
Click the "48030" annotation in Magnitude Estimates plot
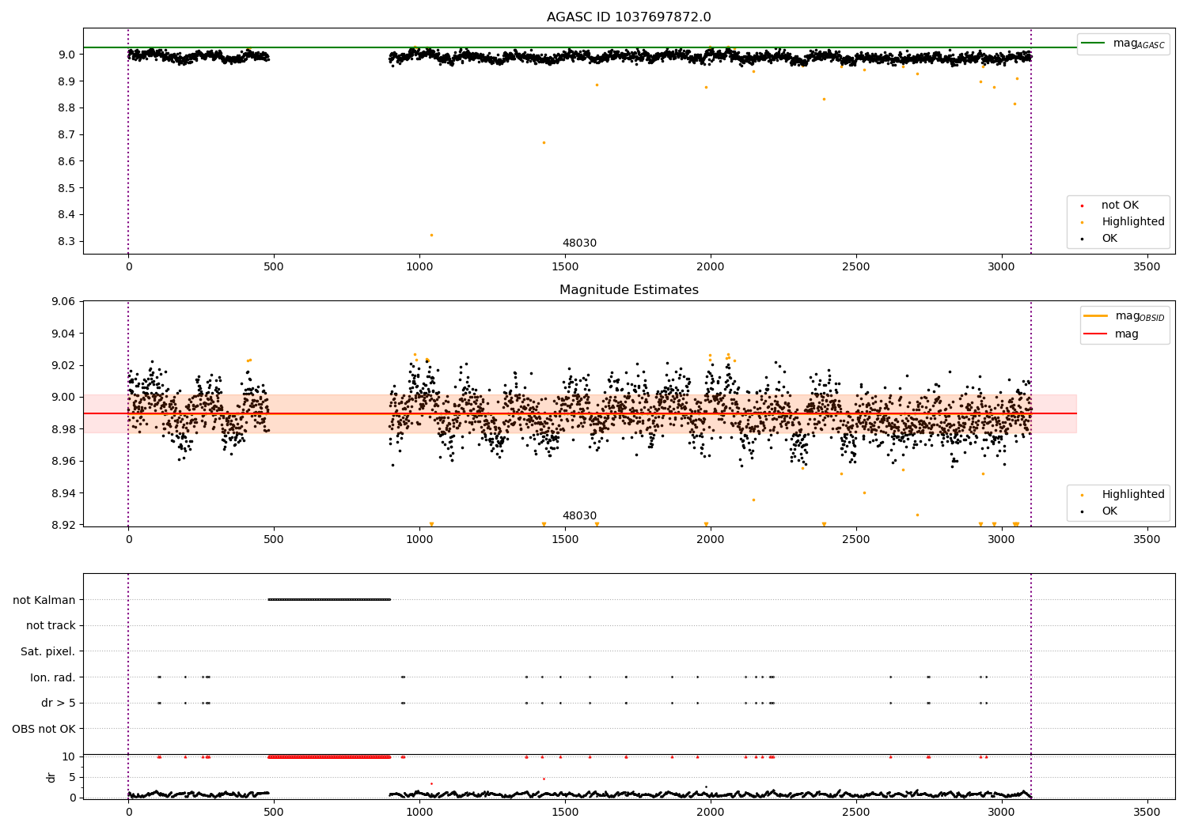(579, 516)
